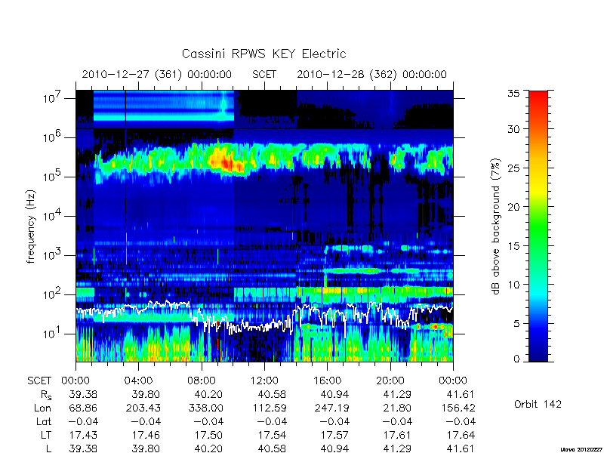
Task: Click the Lon value 247.19
Action: pos(332,408)
